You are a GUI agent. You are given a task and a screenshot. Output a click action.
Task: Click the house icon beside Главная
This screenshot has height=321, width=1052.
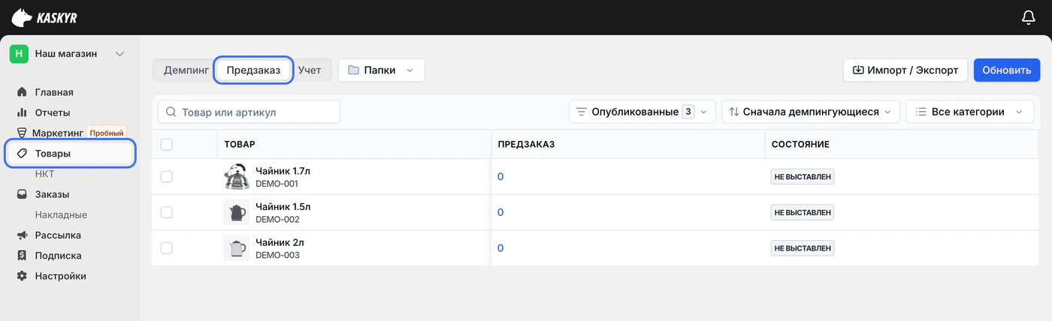point(22,92)
